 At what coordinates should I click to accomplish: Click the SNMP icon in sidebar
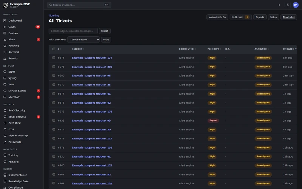pyautogui.click(x=5, y=72)
